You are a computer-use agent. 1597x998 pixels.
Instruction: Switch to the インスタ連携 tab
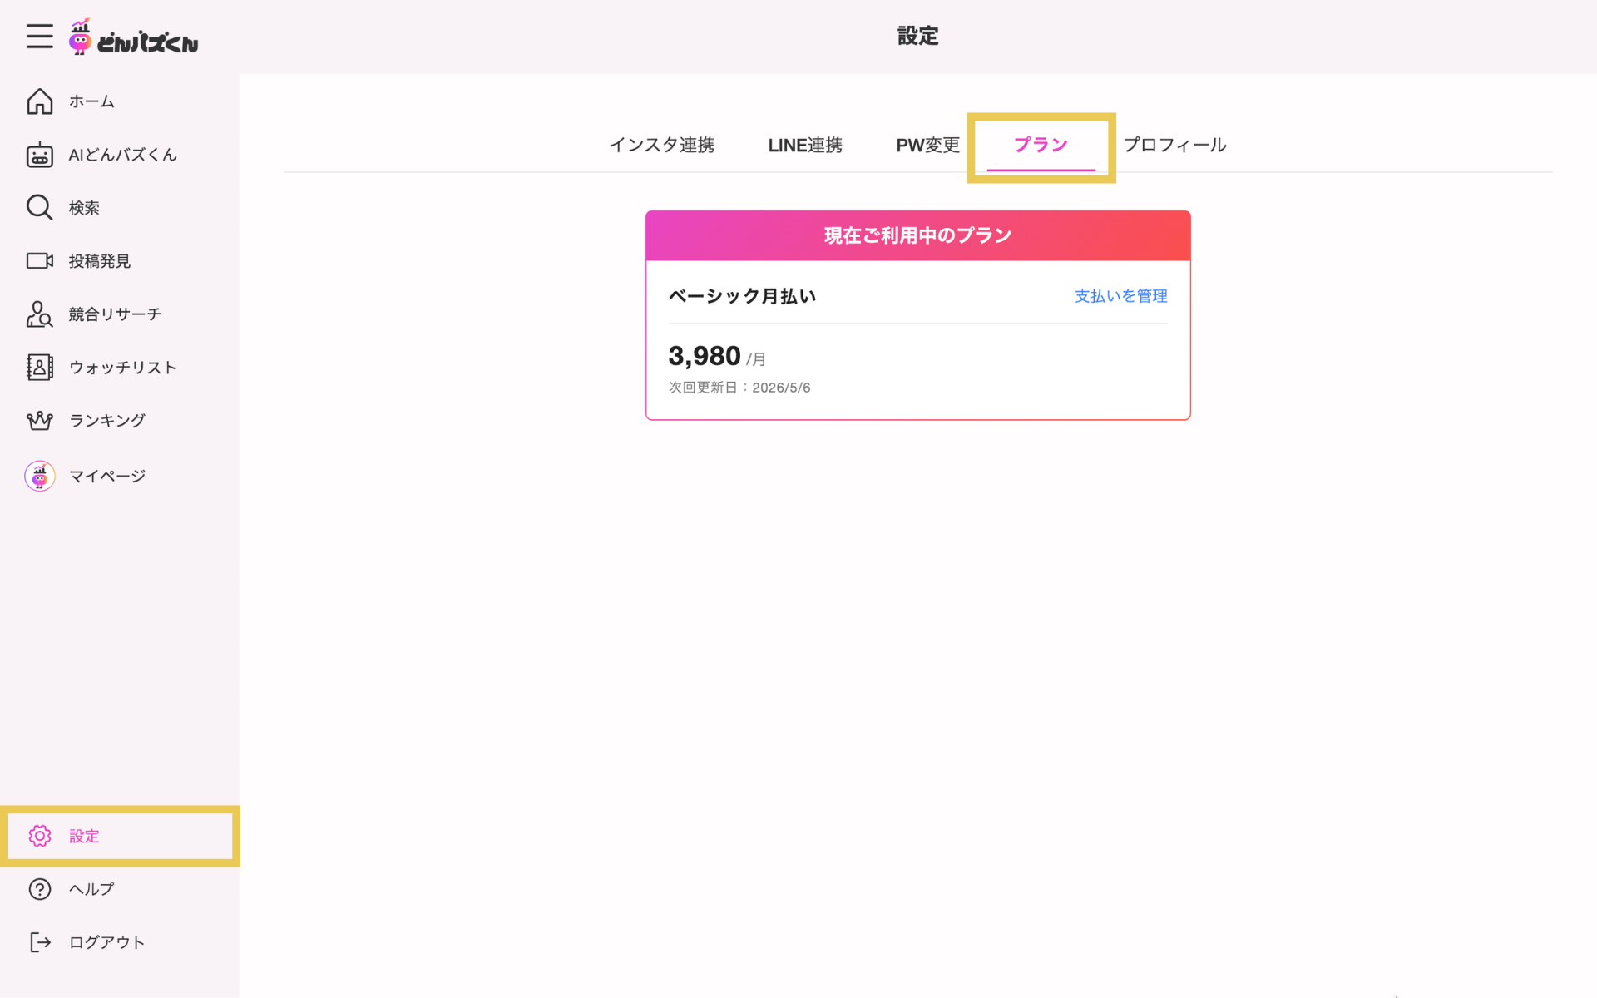(x=661, y=145)
